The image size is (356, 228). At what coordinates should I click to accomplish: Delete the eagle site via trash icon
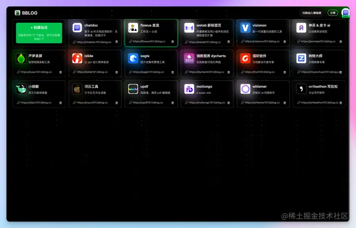click(x=173, y=72)
